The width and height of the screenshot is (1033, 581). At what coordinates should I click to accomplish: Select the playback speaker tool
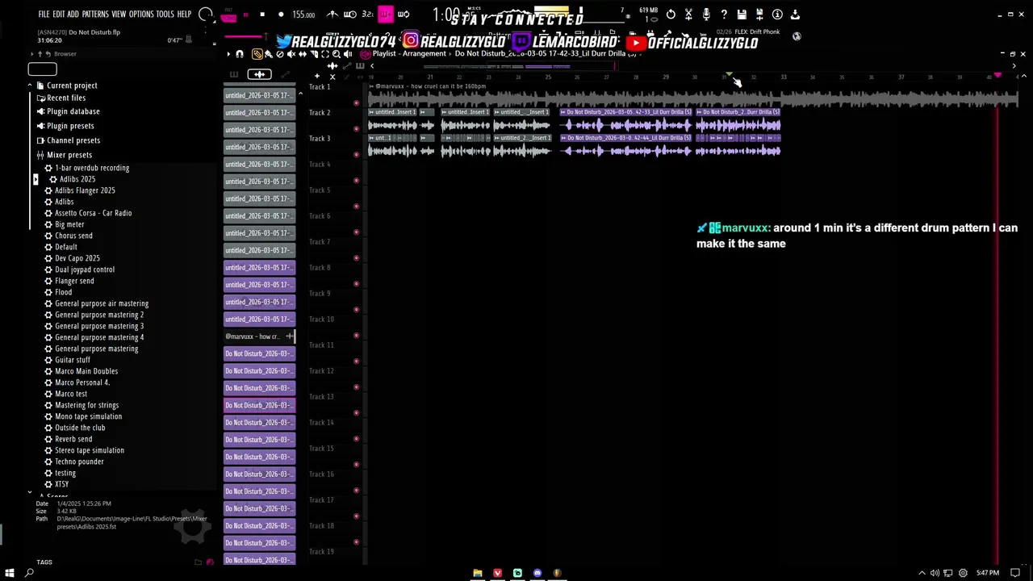[348, 54]
